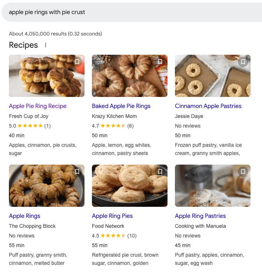
Task: Bookmark the Apple Pie Ring Recipe card
Action: pos(77,62)
